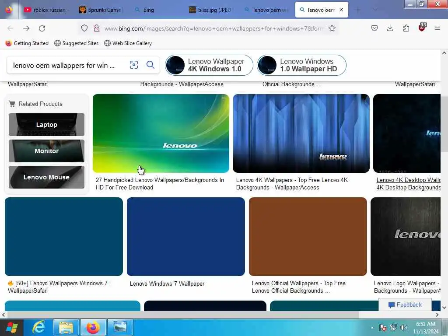Open the Extensions puzzle icon
Image resolution: width=448 pixels, height=336 pixels.
[x=406, y=28]
